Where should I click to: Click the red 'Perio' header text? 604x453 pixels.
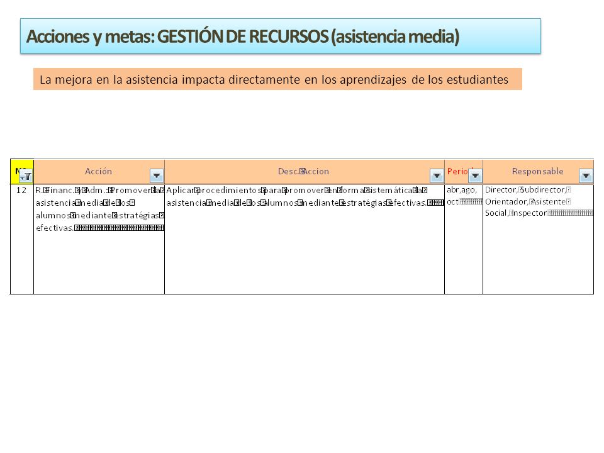pyautogui.click(x=457, y=171)
